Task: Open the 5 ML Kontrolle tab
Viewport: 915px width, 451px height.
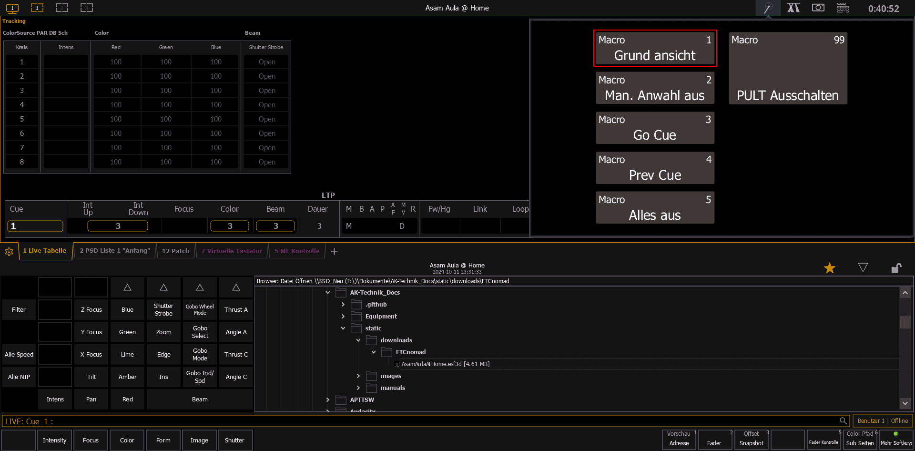Action: click(x=296, y=251)
